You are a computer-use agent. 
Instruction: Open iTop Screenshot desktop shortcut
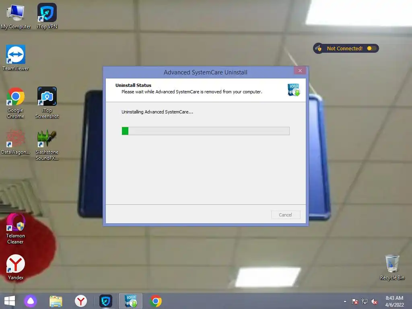[47, 103]
